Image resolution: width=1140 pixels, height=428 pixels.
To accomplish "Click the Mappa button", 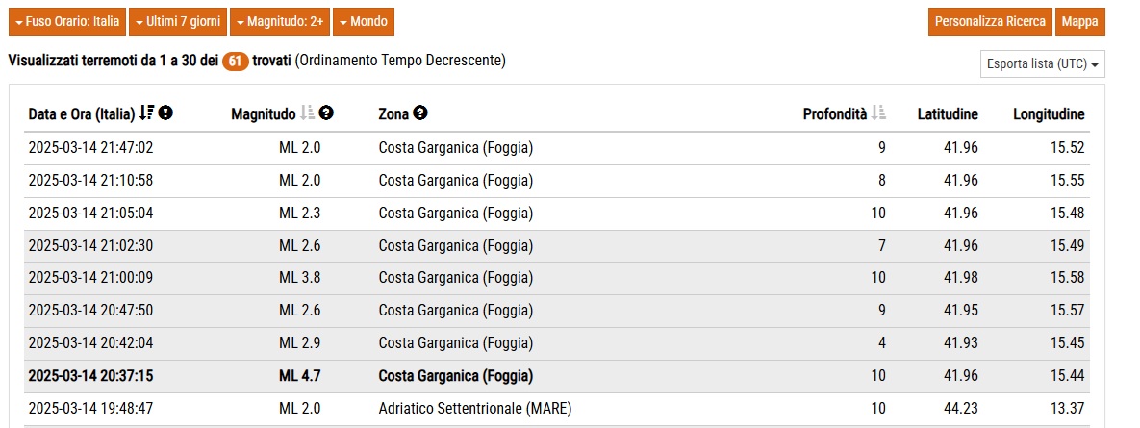I will click(1079, 22).
